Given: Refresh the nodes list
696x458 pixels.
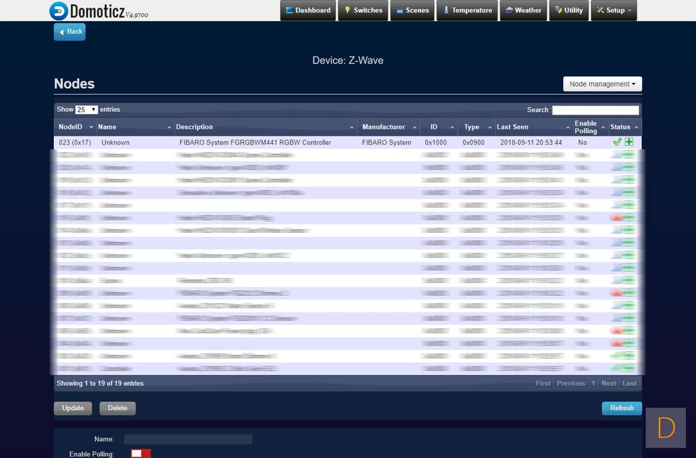Looking at the screenshot, I should click(x=622, y=408).
